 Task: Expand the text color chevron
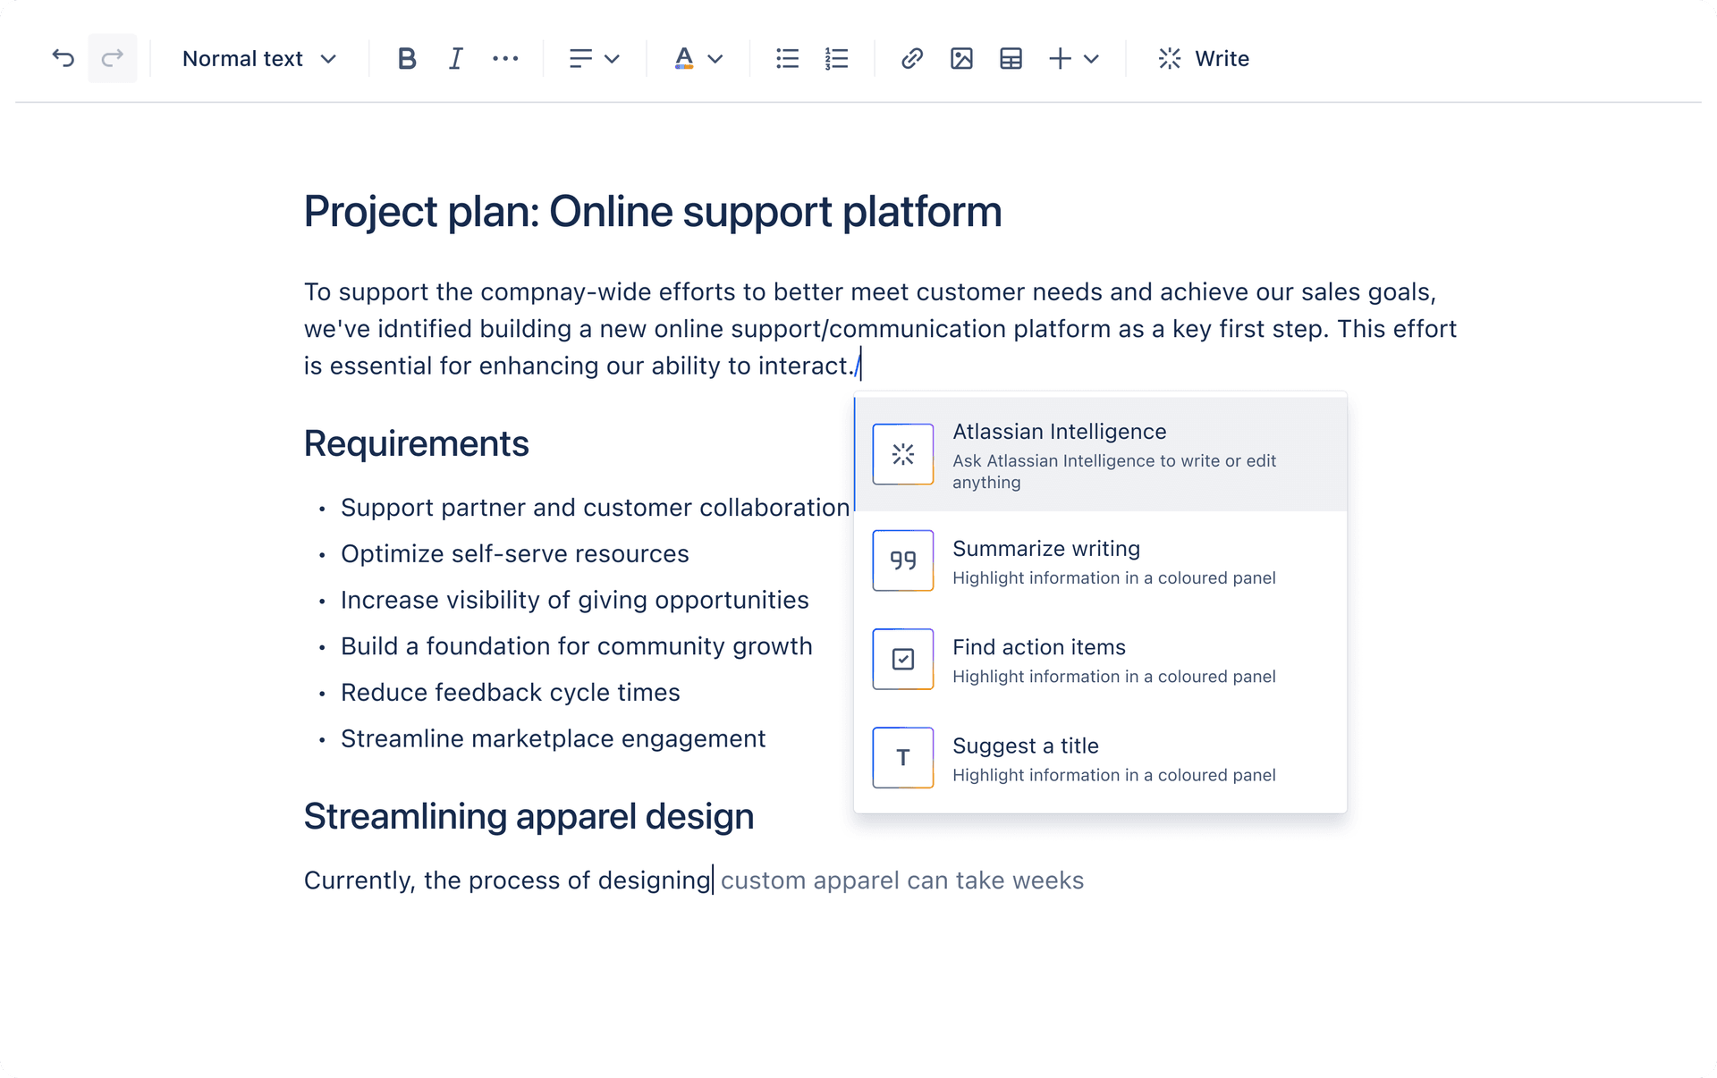point(715,60)
